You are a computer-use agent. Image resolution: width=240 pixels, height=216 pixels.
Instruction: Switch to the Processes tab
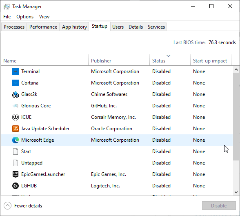pyautogui.click(x=14, y=27)
